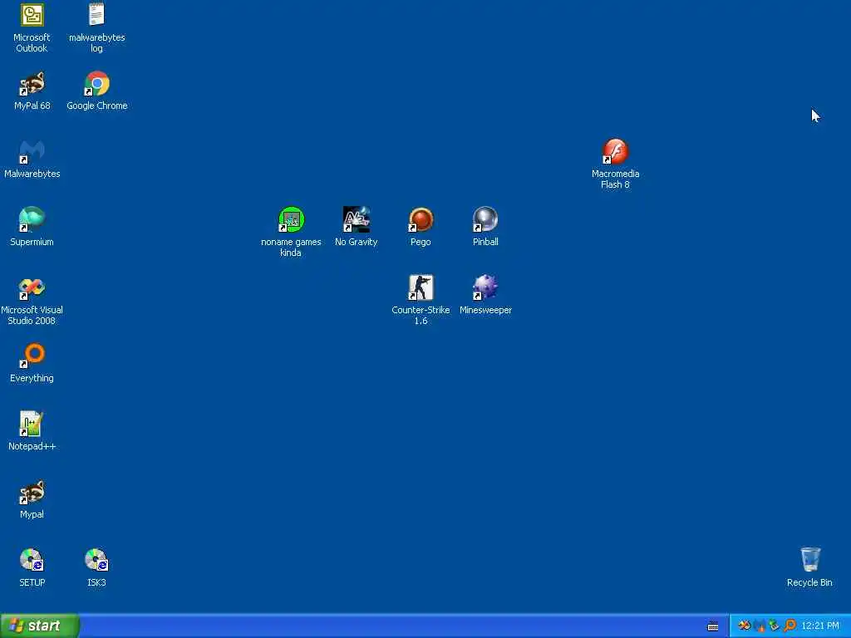Open the Supermium browser shortcut
Viewport: 851px width, 638px height.
(x=32, y=227)
